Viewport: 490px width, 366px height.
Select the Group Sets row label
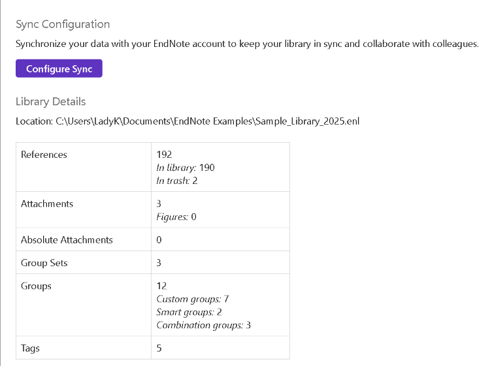click(x=44, y=263)
